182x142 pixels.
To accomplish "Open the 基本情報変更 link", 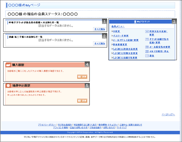I will pyautogui.click(x=120, y=44).
